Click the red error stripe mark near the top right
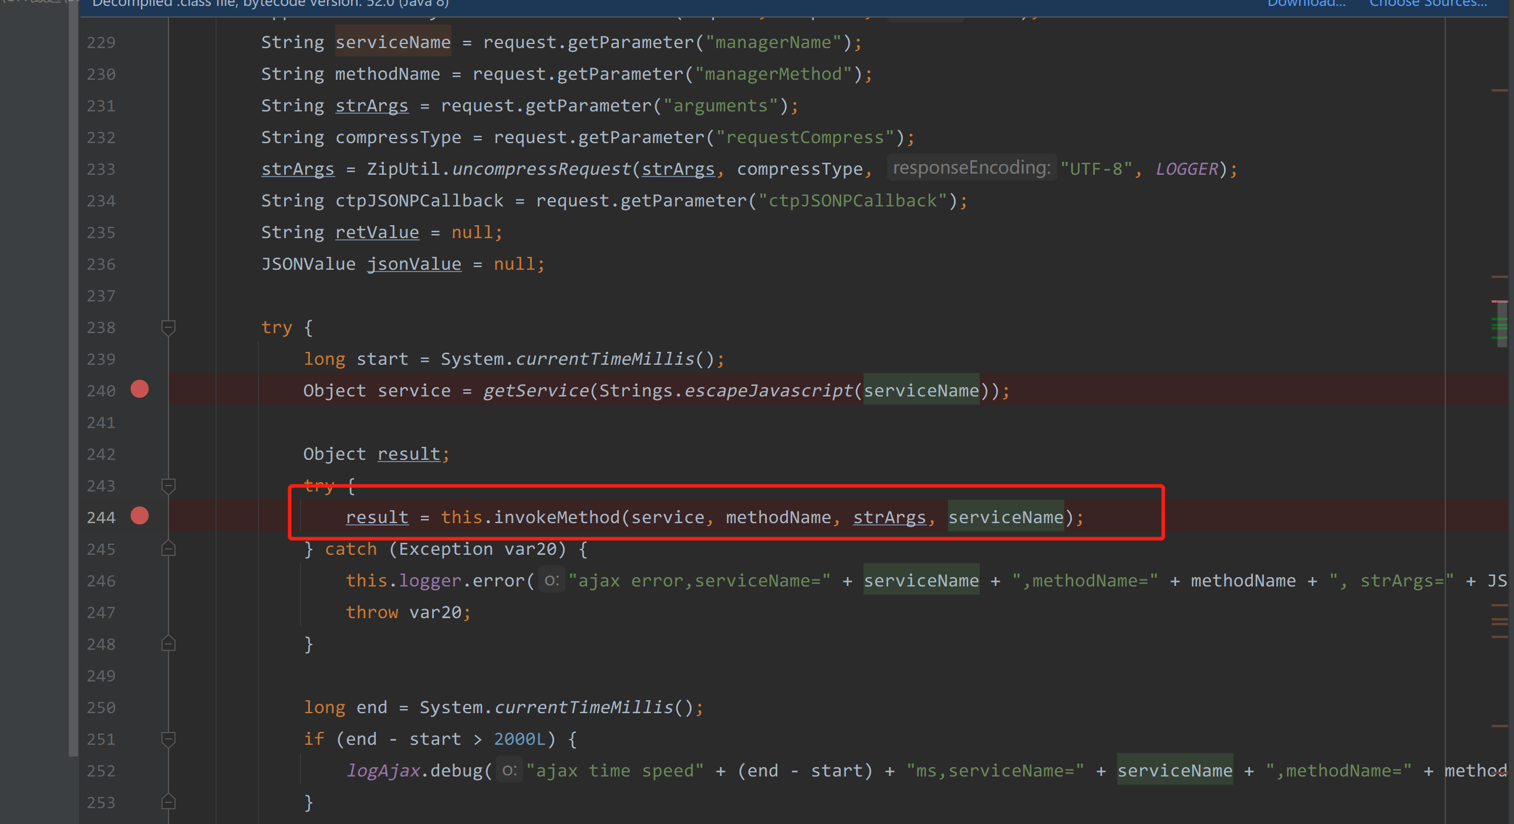Image resolution: width=1514 pixels, height=824 pixels. coord(1499,90)
